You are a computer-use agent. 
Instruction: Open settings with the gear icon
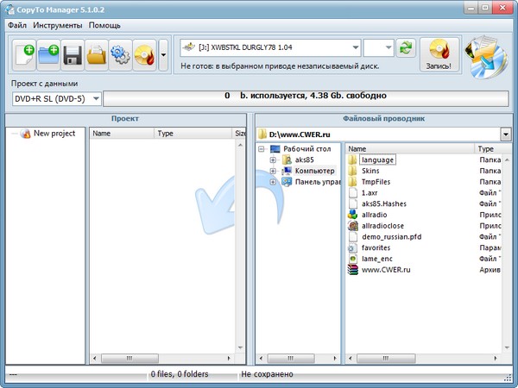[120, 56]
